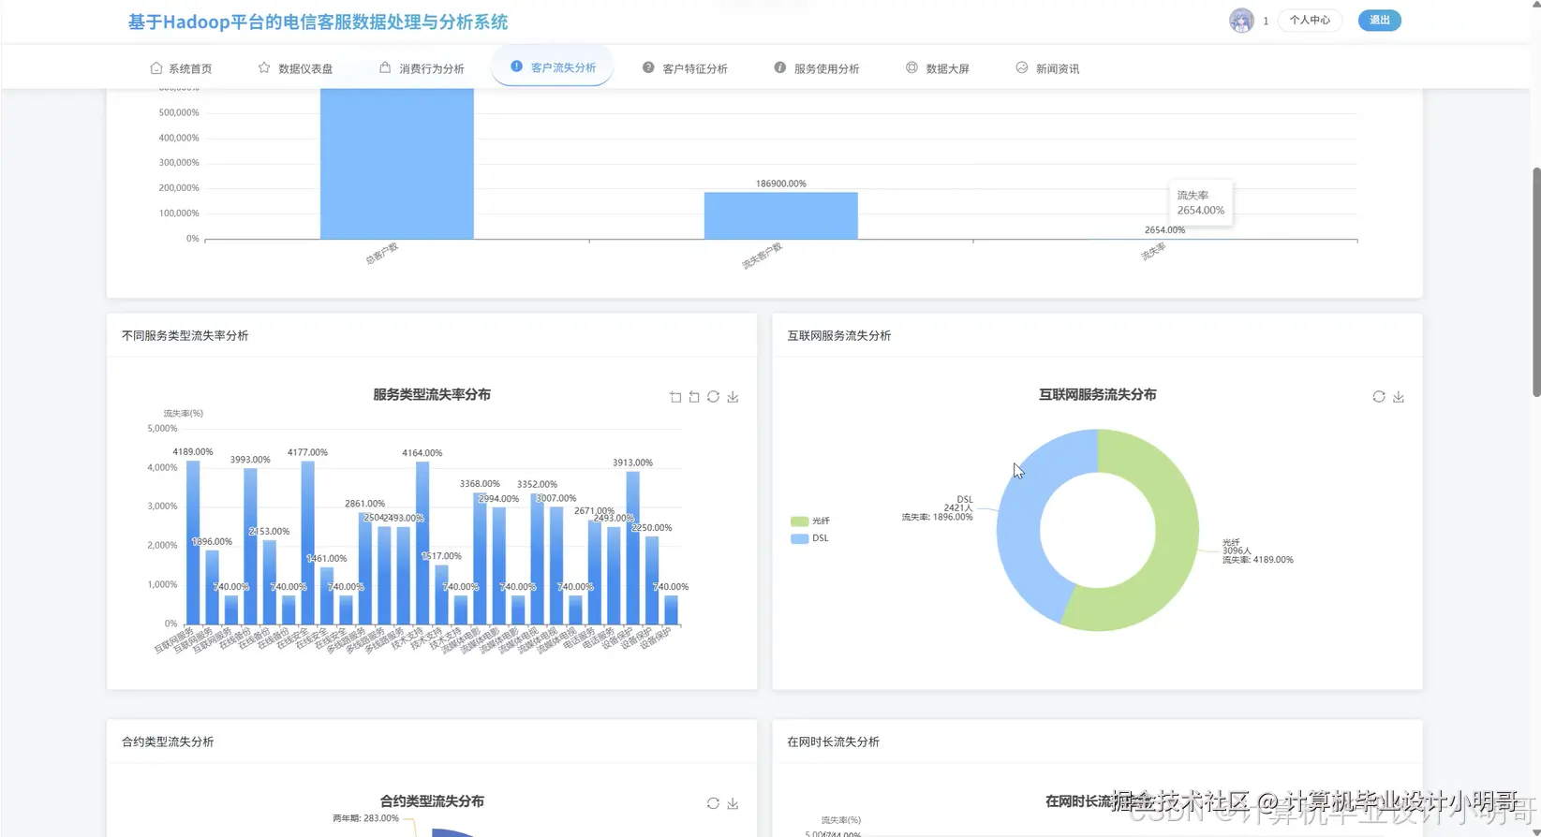Click the 不同服务类型流失率分析 card title
Image resolution: width=1541 pixels, height=837 pixels.
click(185, 335)
